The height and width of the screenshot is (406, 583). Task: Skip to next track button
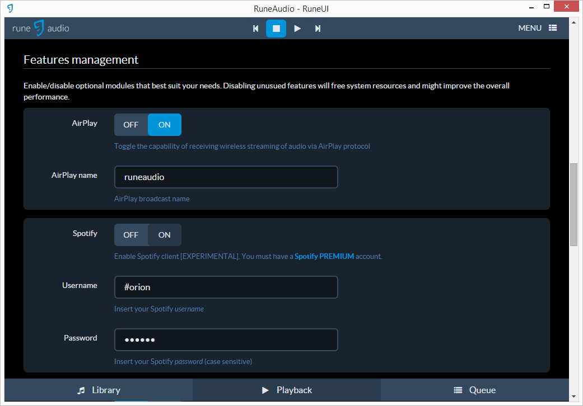pyautogui.click(x=318, y=29)
